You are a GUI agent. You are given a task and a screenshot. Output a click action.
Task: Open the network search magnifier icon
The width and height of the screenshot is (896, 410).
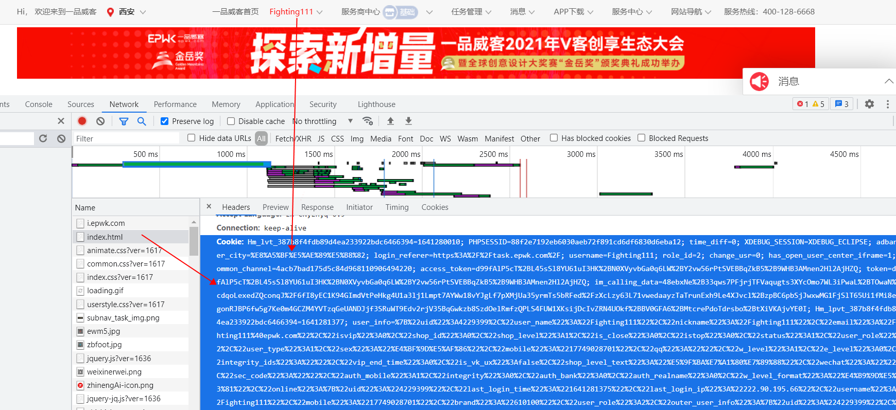coord(142,121)
